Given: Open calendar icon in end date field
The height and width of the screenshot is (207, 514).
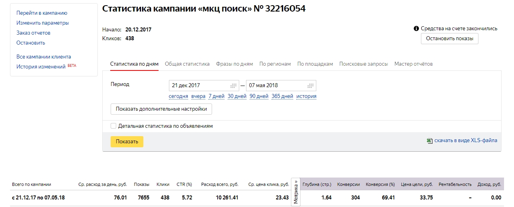Looking at the screenshot, I should (311, 86).
